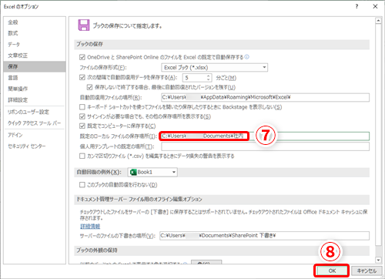The image size is (385, 279).
Task: Toggle don't show Backstage on keyboard shortcuts checkbox
Action: tap(82, 107)
